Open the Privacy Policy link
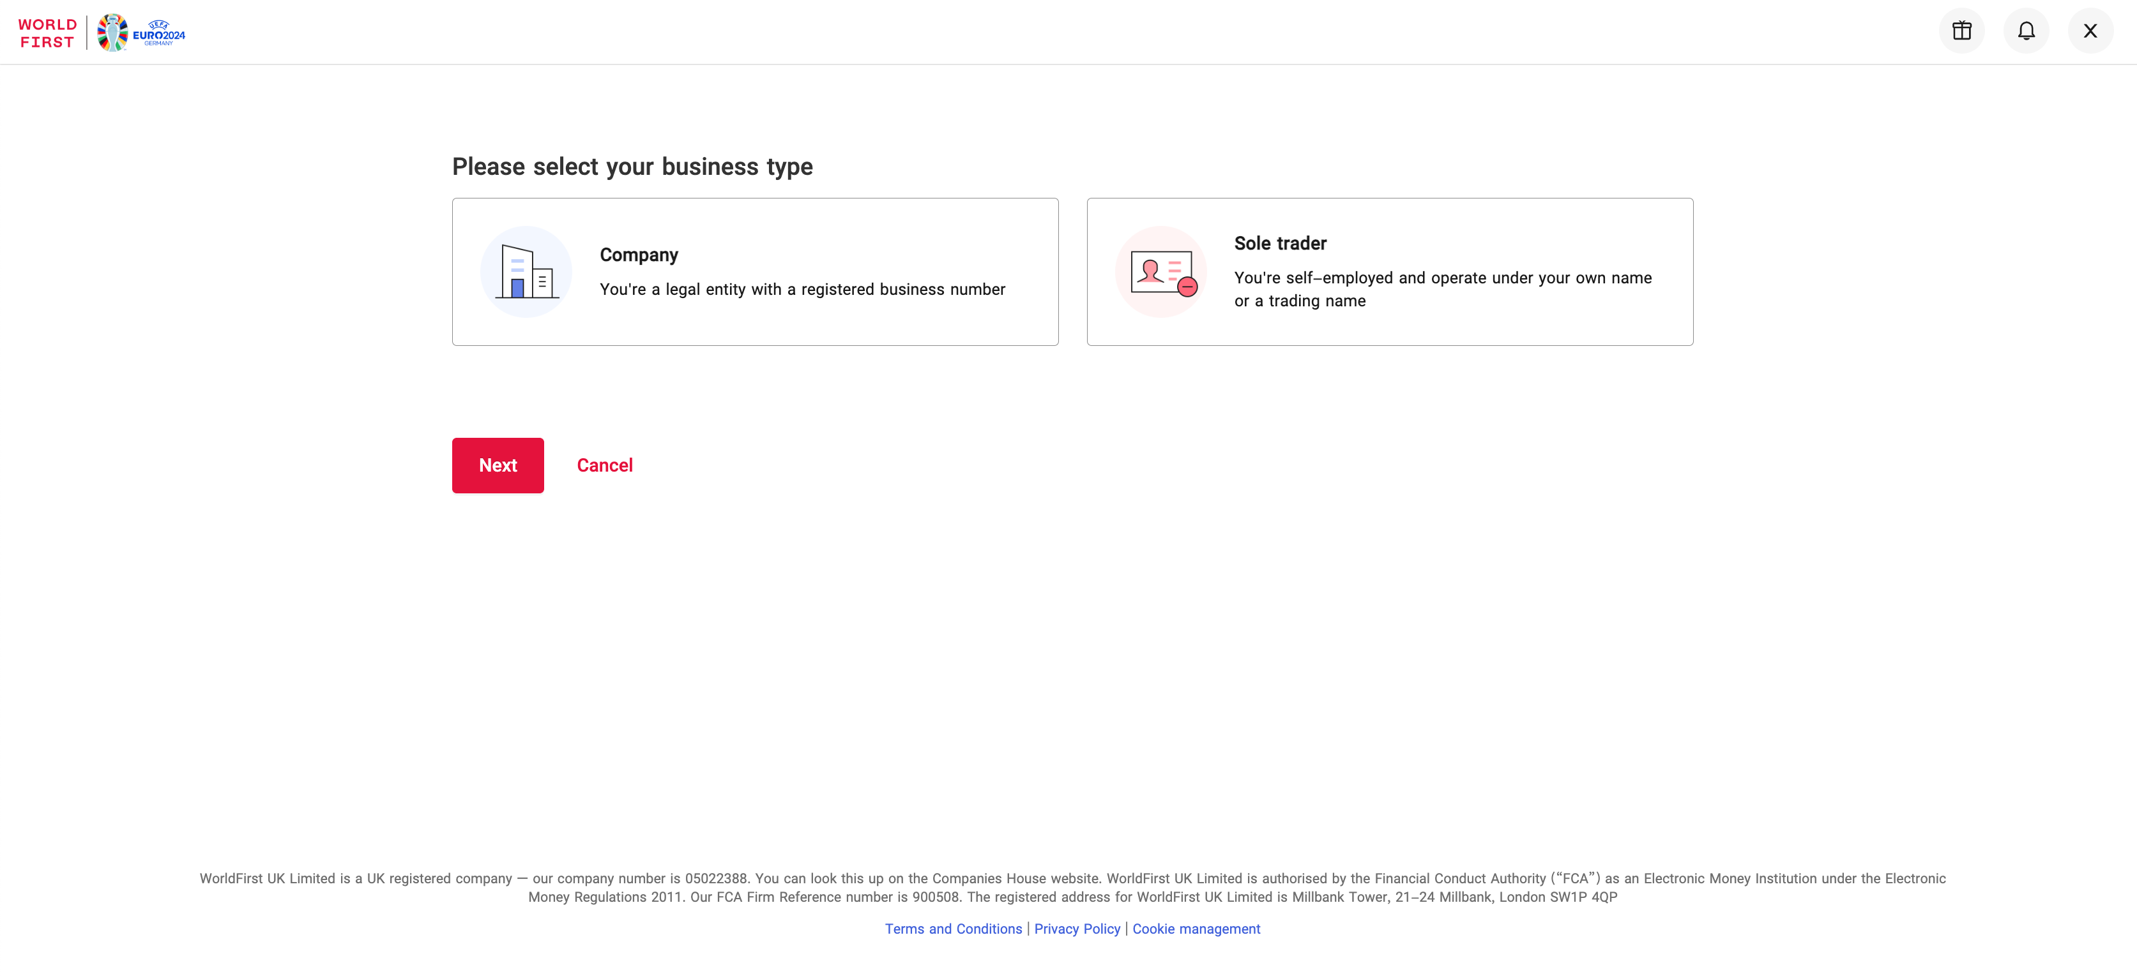This screenshot has width=2137, height=979. click(x=1077, y=929)
